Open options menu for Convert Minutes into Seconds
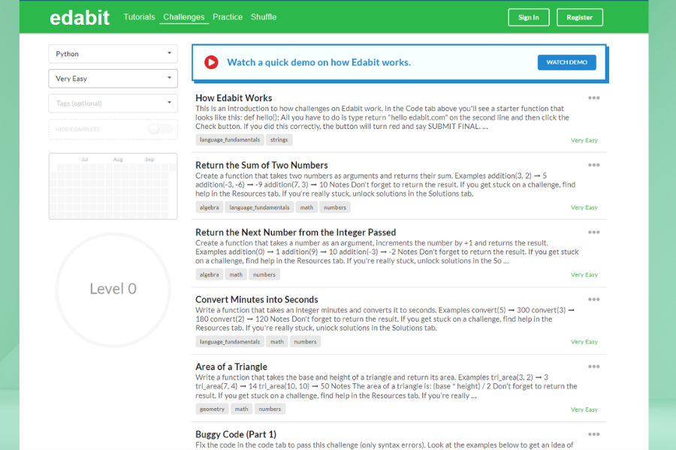 point(593,299)
